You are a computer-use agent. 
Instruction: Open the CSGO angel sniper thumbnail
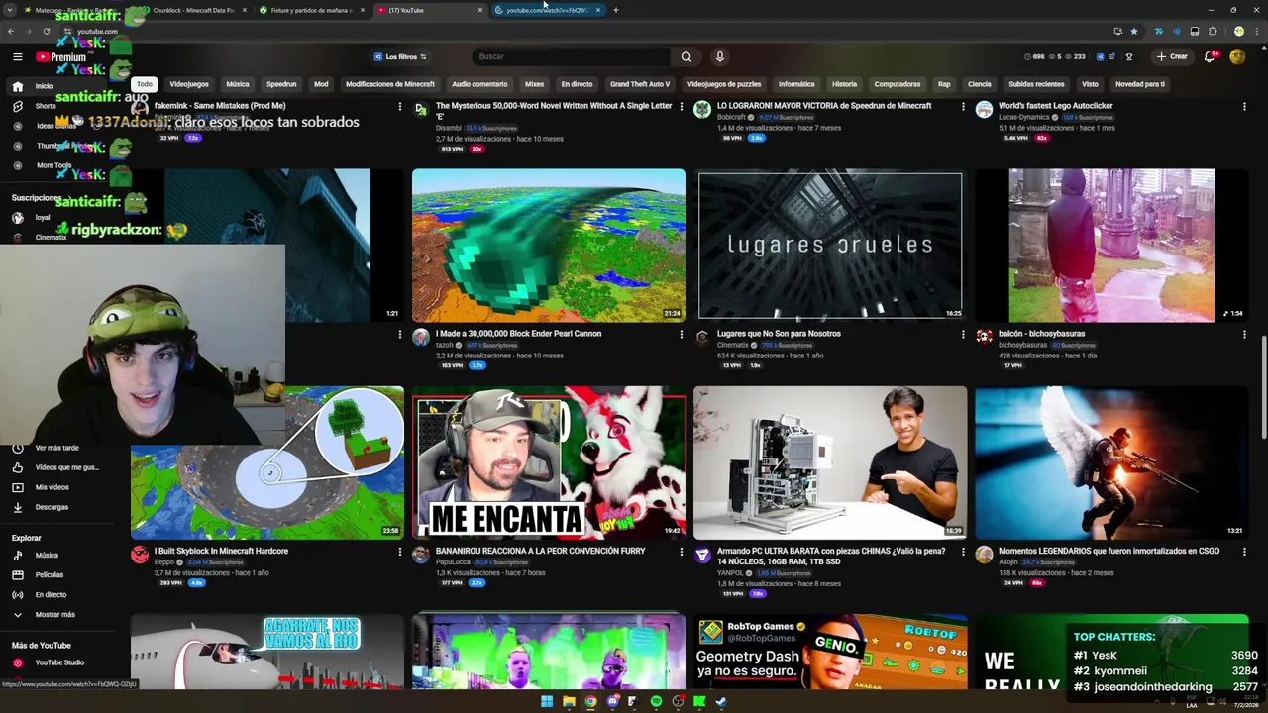pyautogui.click(x=1111, y=462)
